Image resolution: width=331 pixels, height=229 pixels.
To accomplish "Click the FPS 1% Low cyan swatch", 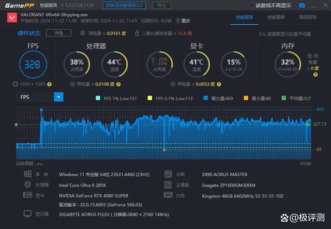I will point(98,98).
